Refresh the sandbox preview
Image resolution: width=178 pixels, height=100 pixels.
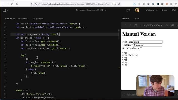coord(136,25)
